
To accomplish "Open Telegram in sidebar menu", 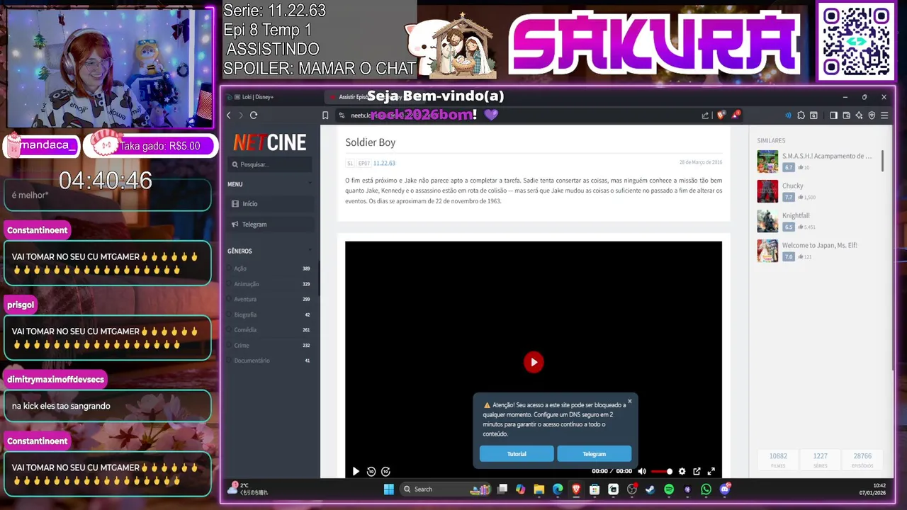I will pyautogui.click(x=270, y=225).
